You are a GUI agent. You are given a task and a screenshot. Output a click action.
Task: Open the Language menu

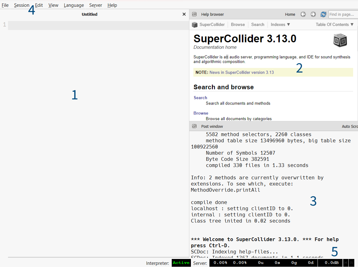[x=74, y=5]
